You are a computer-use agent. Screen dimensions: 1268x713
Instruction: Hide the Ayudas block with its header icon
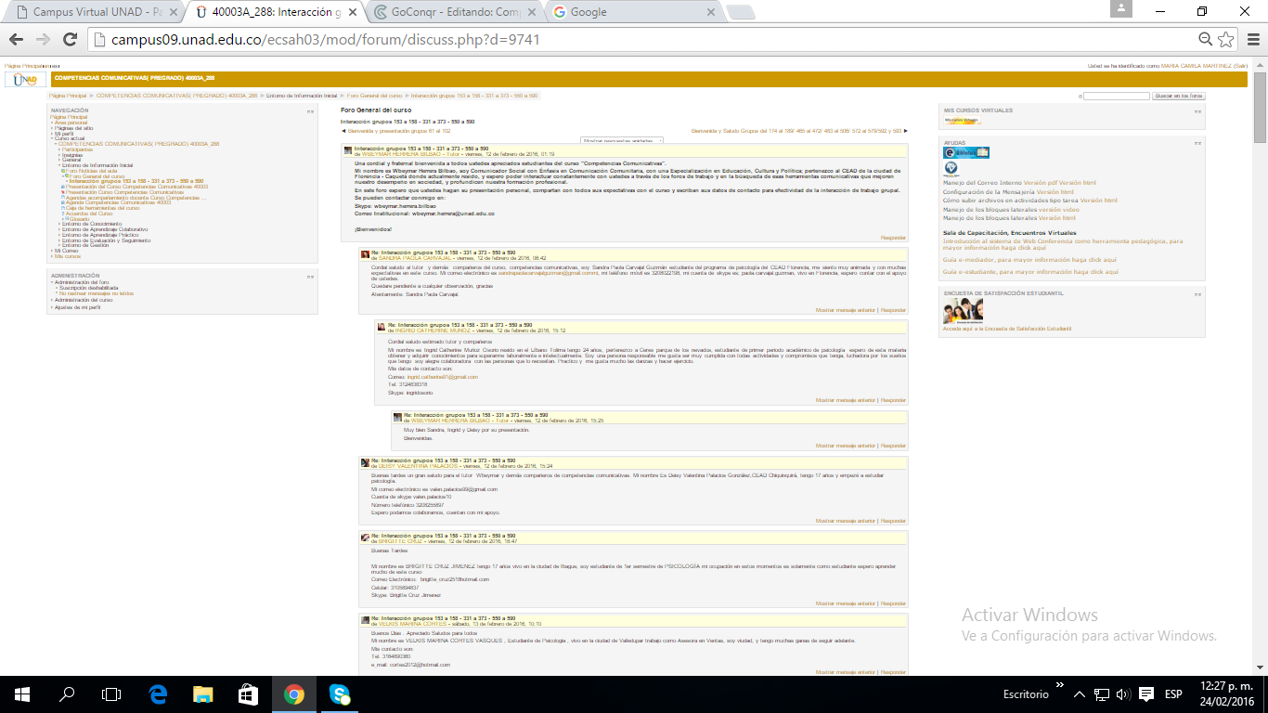[1197, 143]
